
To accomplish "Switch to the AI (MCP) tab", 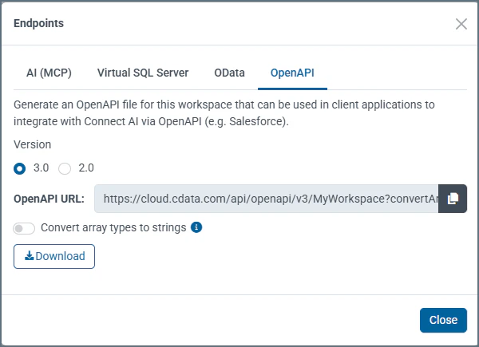I will pyautogui.click(x=49, y=73).
